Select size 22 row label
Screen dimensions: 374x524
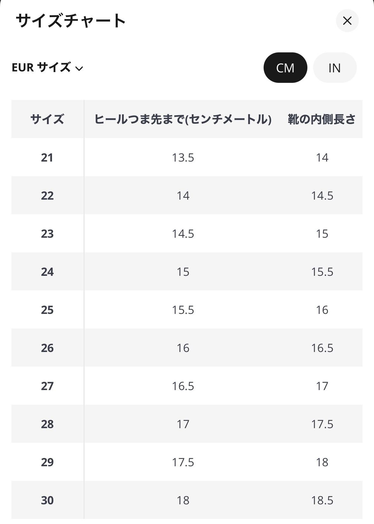[x=47, y=196]
